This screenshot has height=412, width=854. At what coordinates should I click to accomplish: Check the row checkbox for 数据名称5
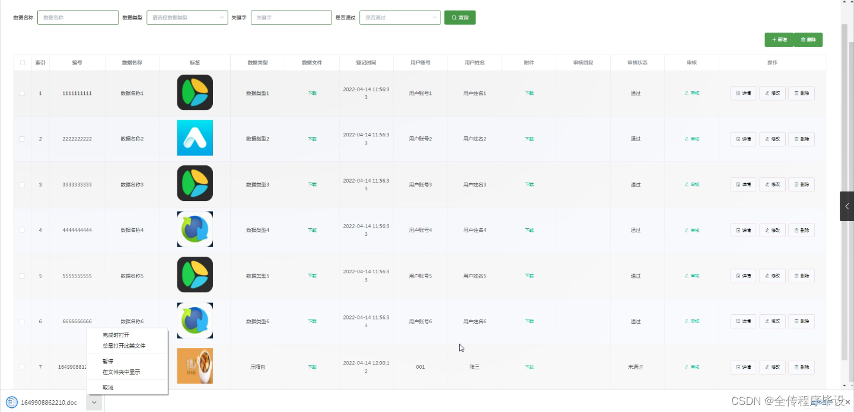point(22,276)
